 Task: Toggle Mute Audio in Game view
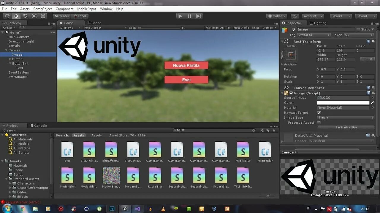241,28
